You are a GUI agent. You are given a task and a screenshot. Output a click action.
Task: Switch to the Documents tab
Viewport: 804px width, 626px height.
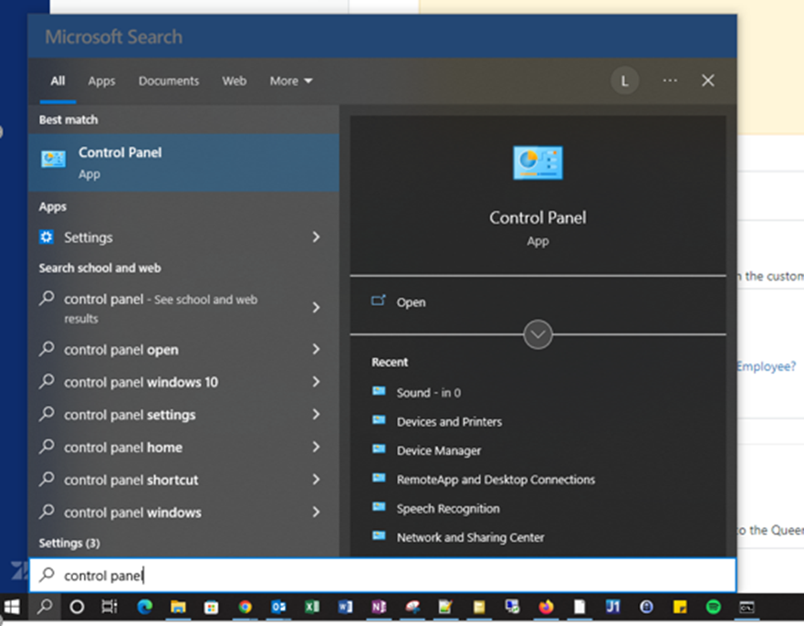click(x=169, y=81)
